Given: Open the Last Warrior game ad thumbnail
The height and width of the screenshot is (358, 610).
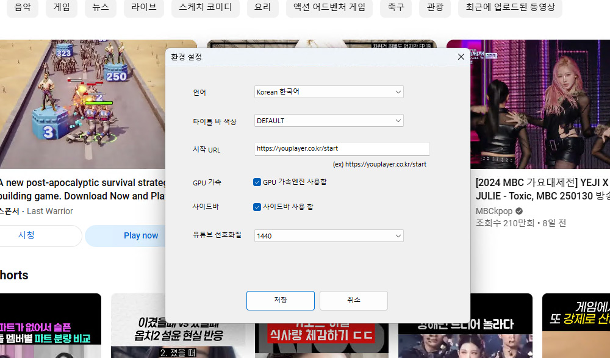Looking at the screenshot, I should pyautogui.click(x=82, y=104).
